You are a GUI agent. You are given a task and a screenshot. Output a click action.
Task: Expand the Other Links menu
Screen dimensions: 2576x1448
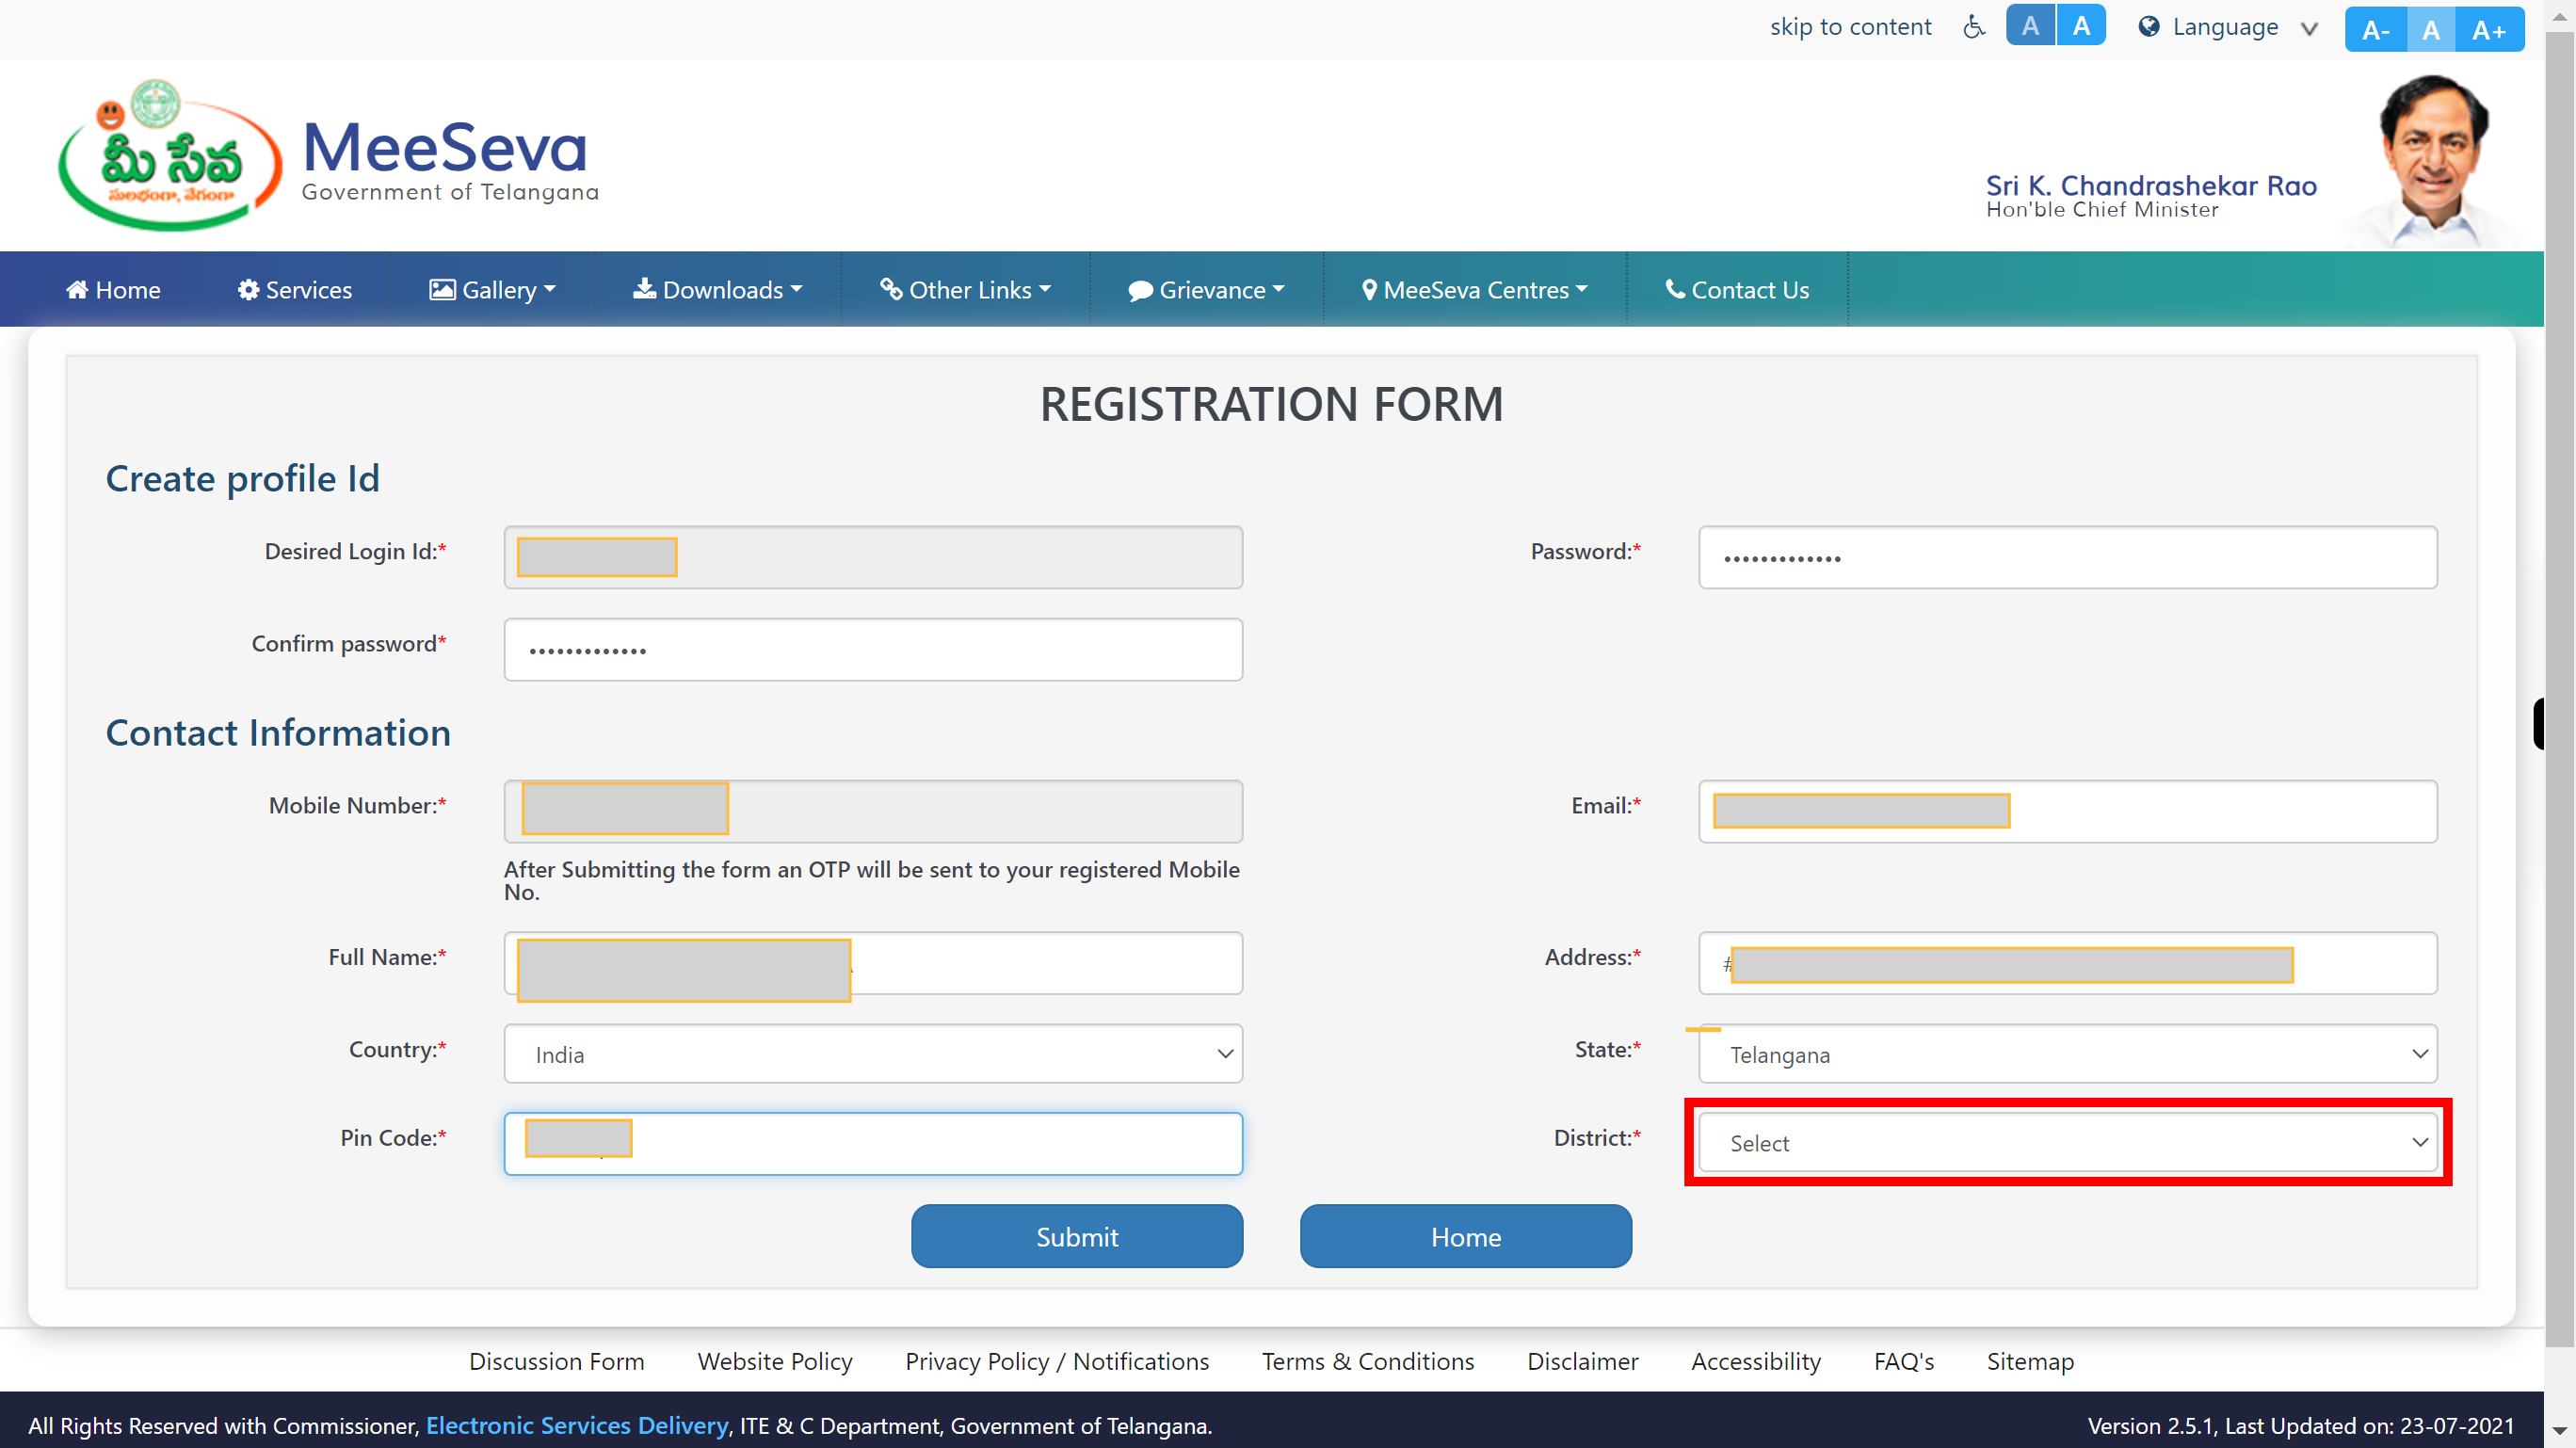tap(966, 290)
